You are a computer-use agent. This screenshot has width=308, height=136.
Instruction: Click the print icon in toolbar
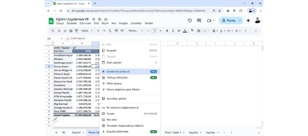pyautogui.click(x=70, y=31)
